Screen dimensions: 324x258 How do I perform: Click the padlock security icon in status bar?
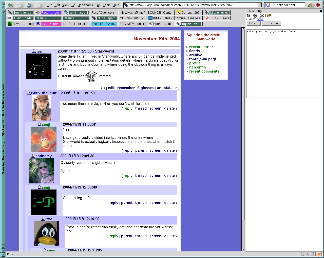point(302,254)
